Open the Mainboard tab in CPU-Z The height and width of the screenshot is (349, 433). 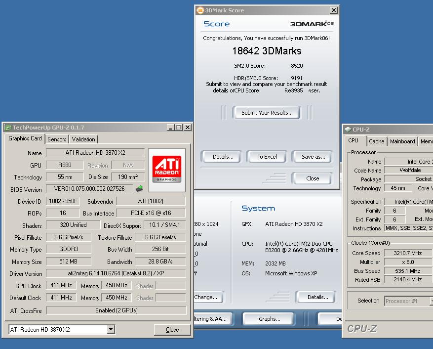coord(402,141)
